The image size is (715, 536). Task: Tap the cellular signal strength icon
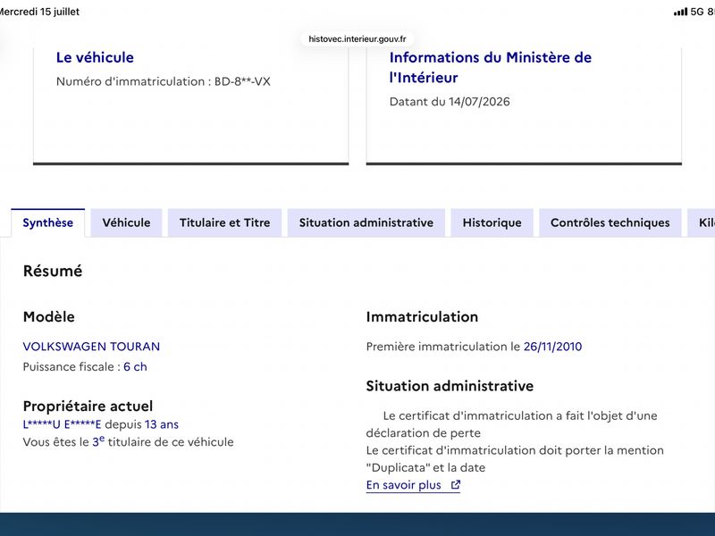click(680, 12)
